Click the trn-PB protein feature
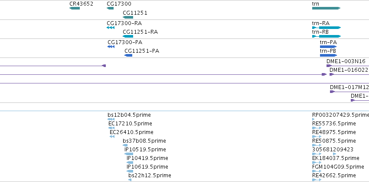This screenshot has width=369, height=182. pos(328,55)
